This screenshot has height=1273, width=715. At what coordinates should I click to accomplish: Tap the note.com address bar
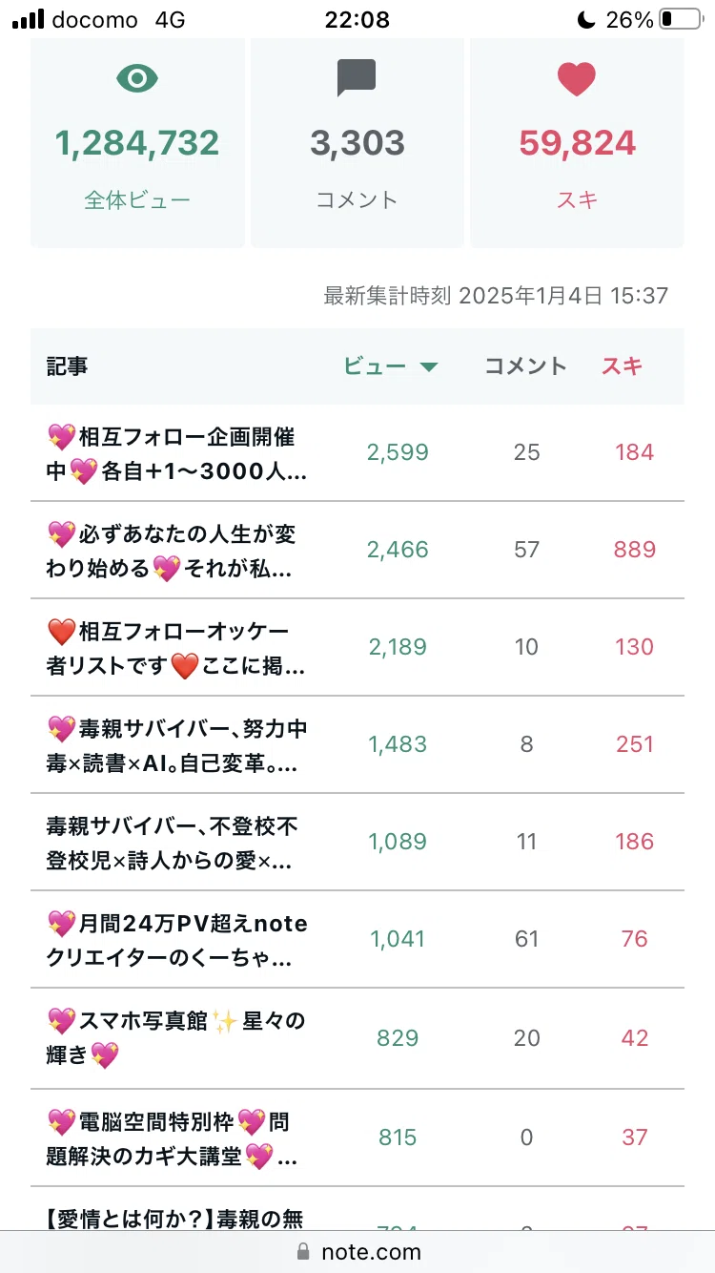pyautogui.click(x=357, y=1251)
